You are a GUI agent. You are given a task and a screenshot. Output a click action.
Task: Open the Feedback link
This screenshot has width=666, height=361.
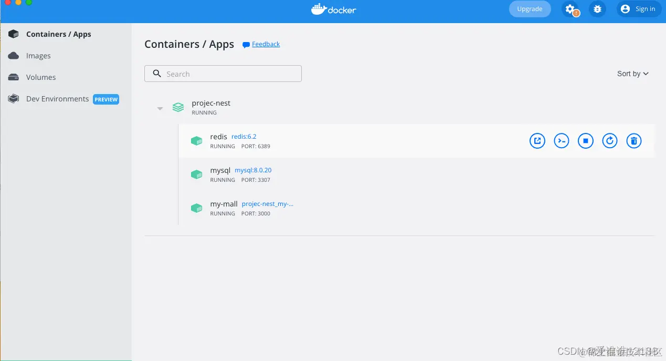tap(266, 44)
